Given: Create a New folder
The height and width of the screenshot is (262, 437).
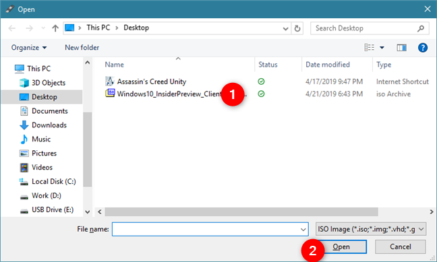Looking at the screenshot, I should click(x=82, y=48).
